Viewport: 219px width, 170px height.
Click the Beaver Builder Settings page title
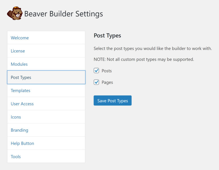[x=64, y=14]
